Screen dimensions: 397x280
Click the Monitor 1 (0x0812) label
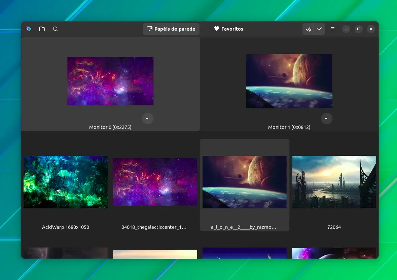tap(289, 127)
